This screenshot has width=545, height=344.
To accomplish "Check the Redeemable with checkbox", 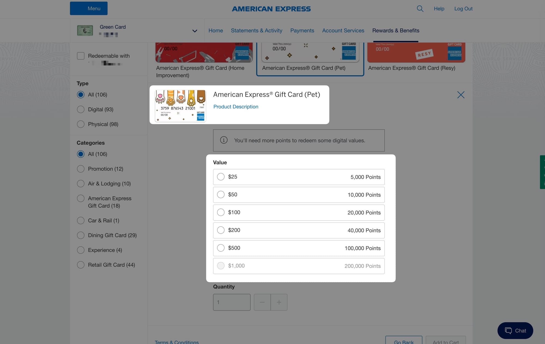I will tap(81, 56).
